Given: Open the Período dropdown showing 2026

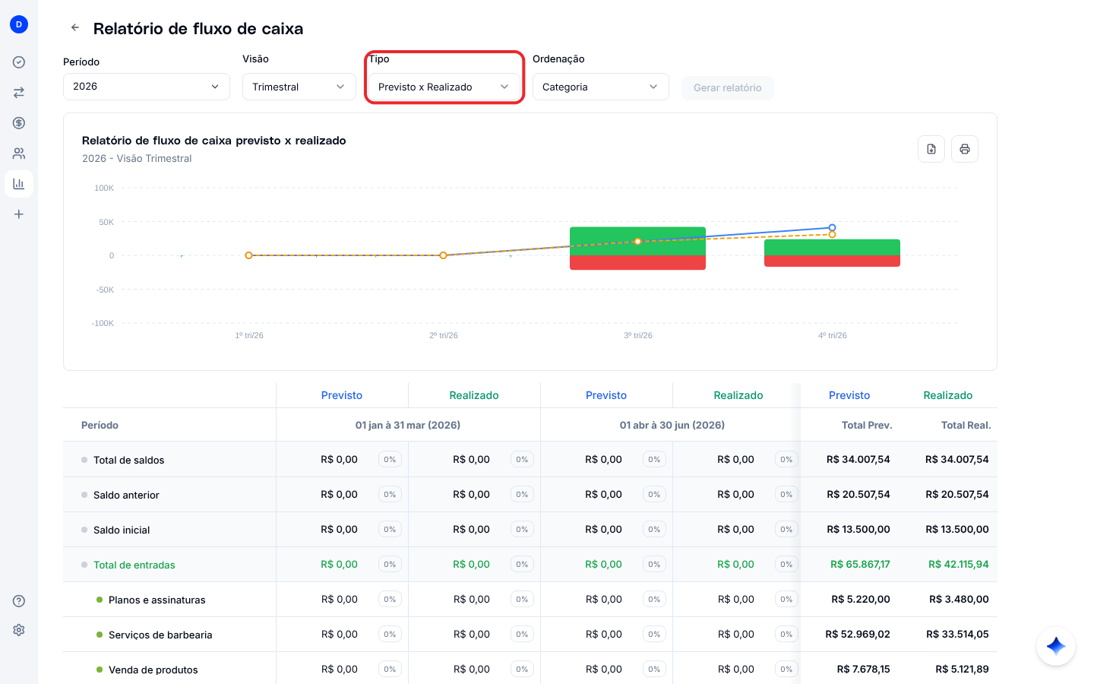Looking at the screenshot, I should pos(147,87).
